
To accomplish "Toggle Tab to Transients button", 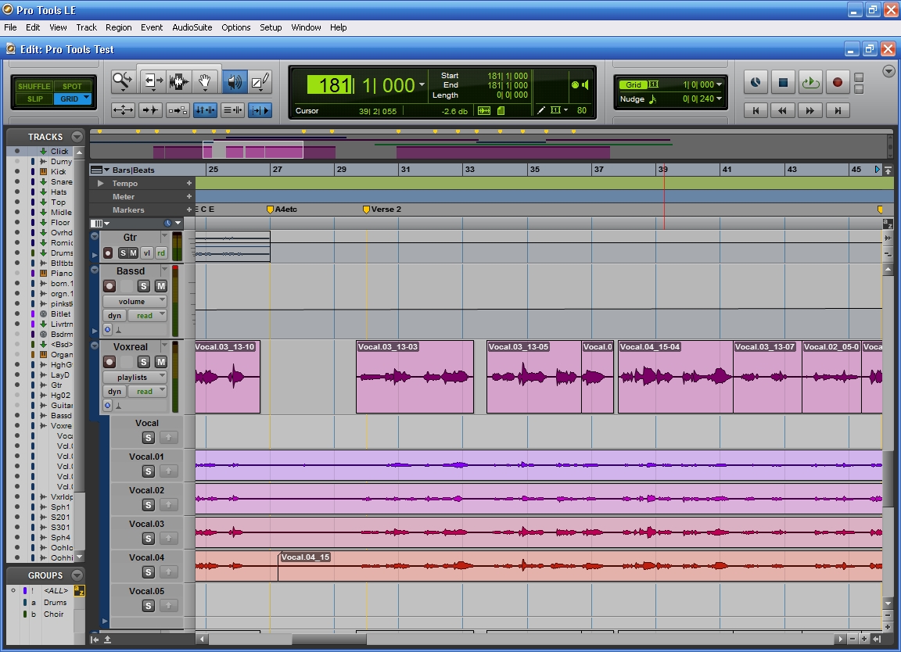I will pyautogui.click(x=150, y=110).
